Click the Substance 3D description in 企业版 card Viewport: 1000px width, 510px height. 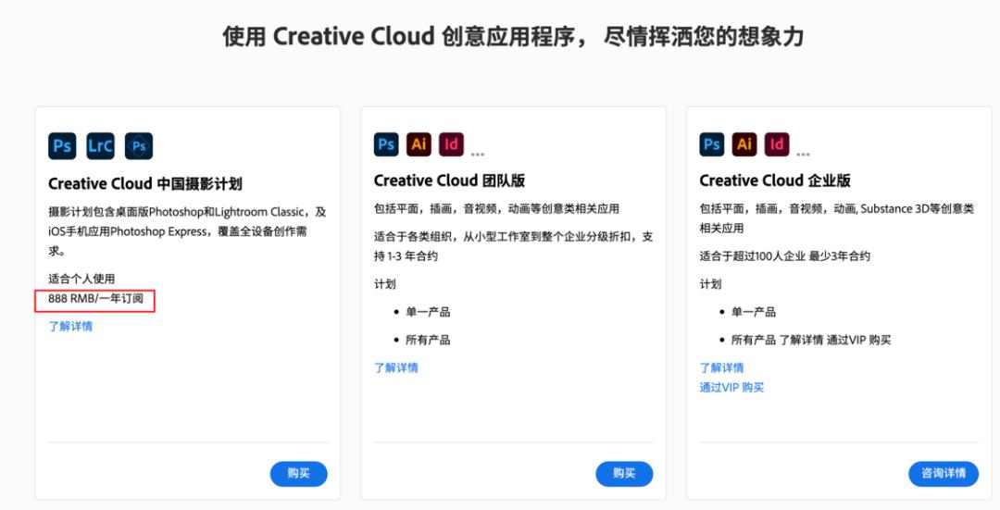pyautogui.click(x=837, y=218)
